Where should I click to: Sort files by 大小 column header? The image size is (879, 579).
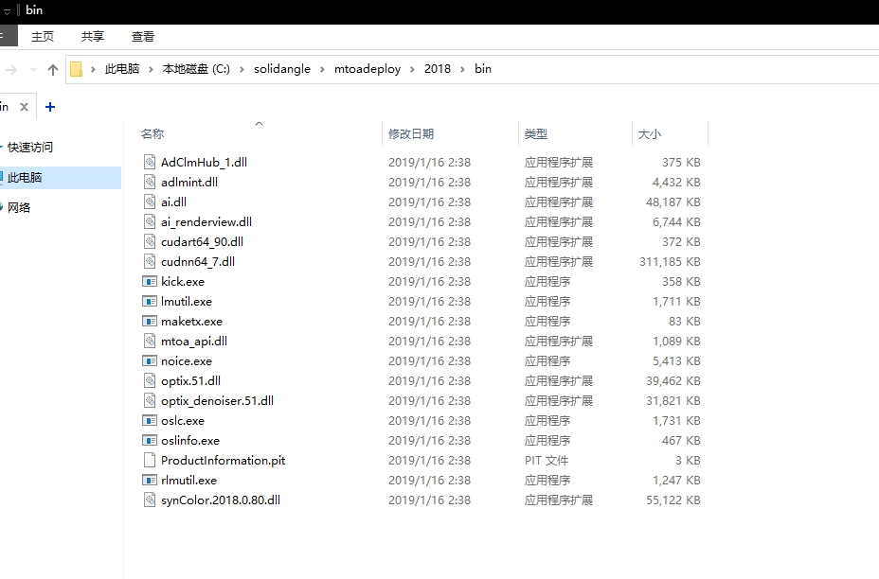[x=650, y=134]
